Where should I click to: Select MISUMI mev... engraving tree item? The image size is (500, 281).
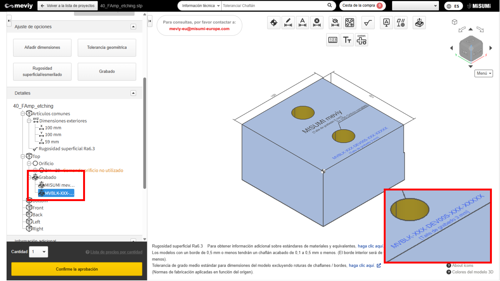pos(59,185)
